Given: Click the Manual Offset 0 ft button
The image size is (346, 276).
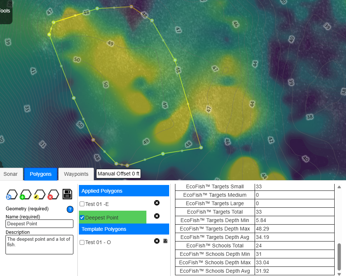Looking at the screenshot, I should pos(118,174).
